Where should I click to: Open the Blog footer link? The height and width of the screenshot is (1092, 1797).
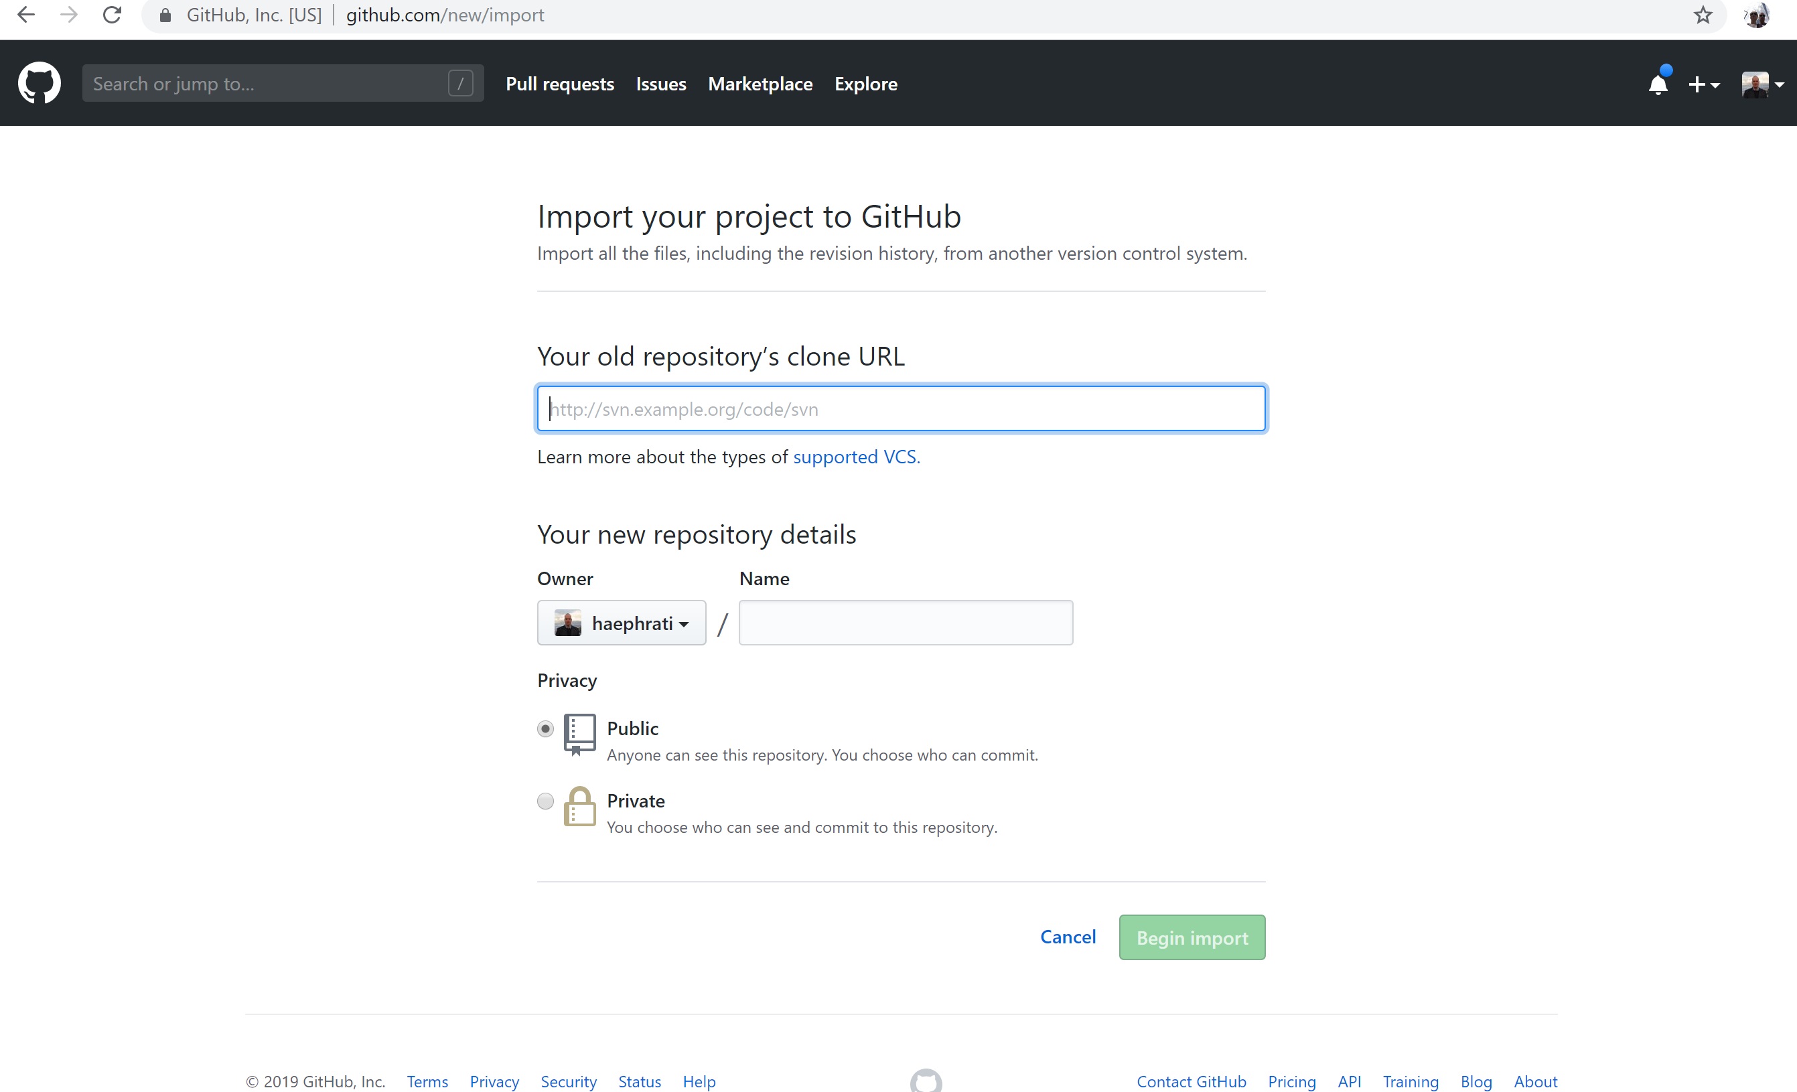click(1476, 1081)
